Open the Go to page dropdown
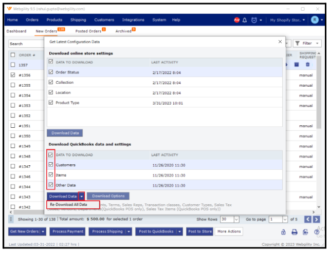Viewport: 330px width, 253px height. click(285, 219)
